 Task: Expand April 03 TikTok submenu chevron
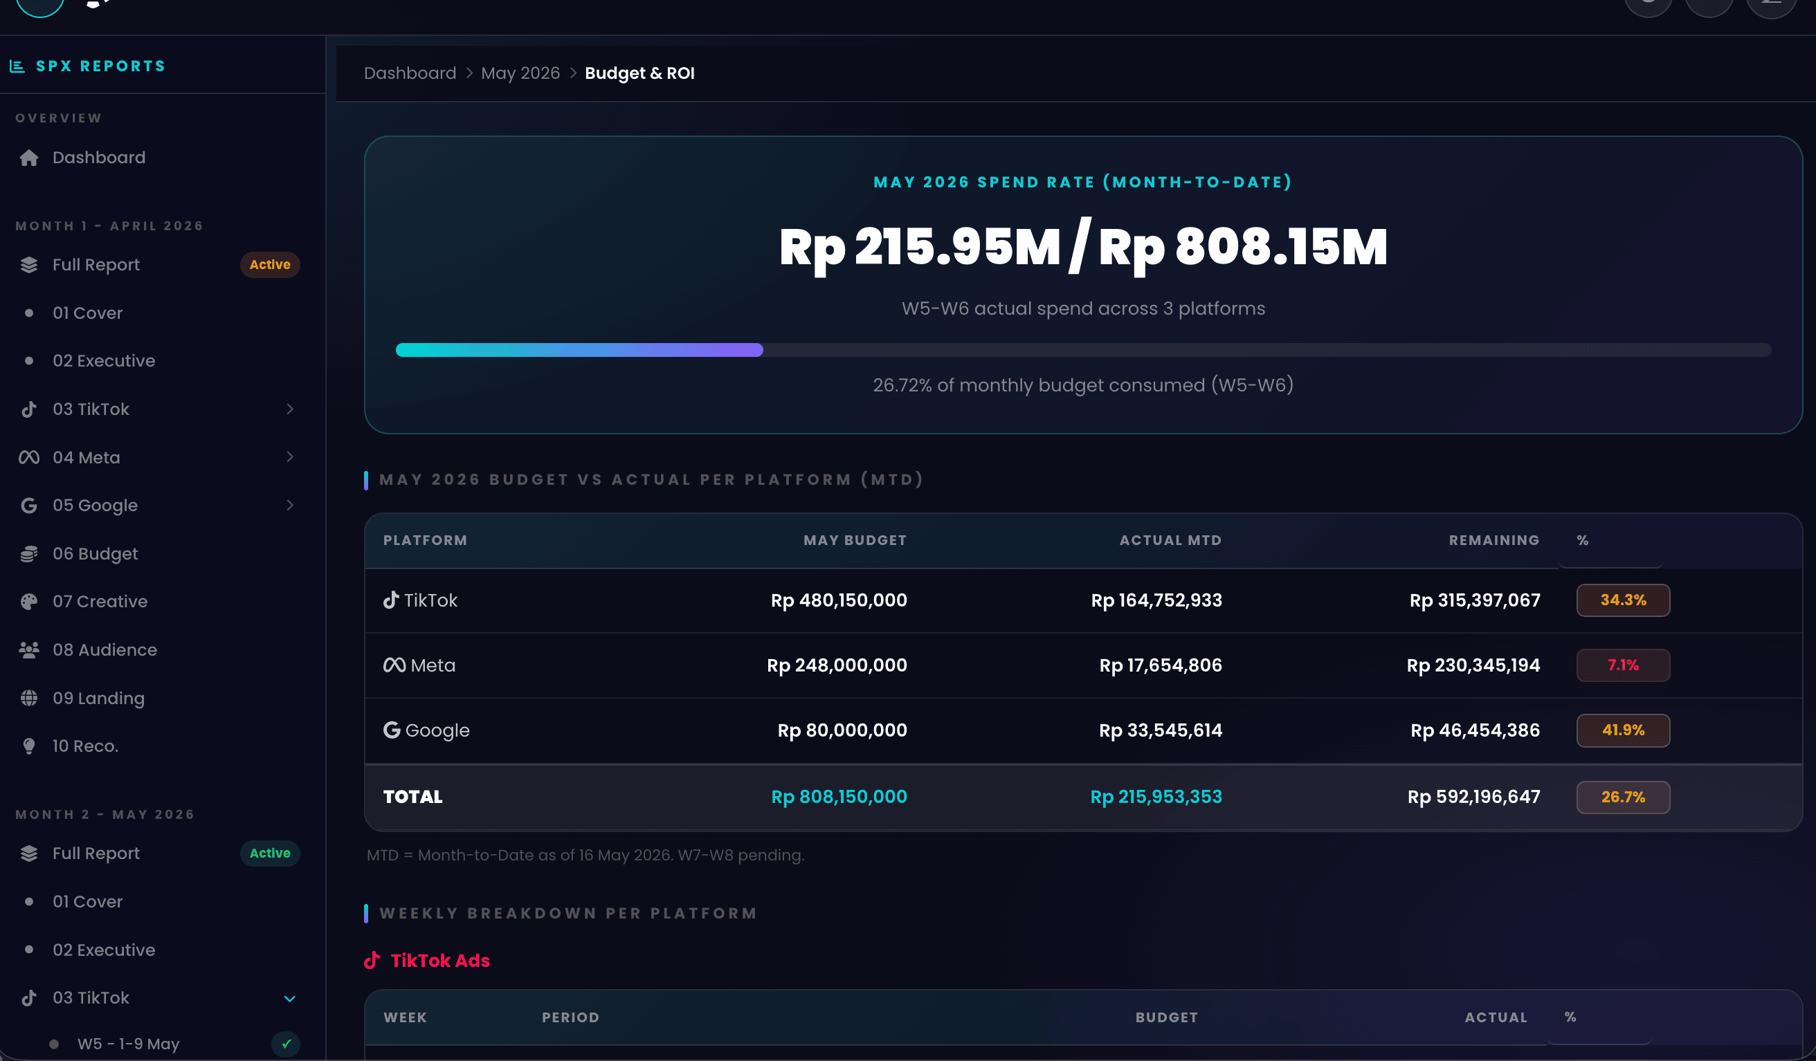(290, 409)
